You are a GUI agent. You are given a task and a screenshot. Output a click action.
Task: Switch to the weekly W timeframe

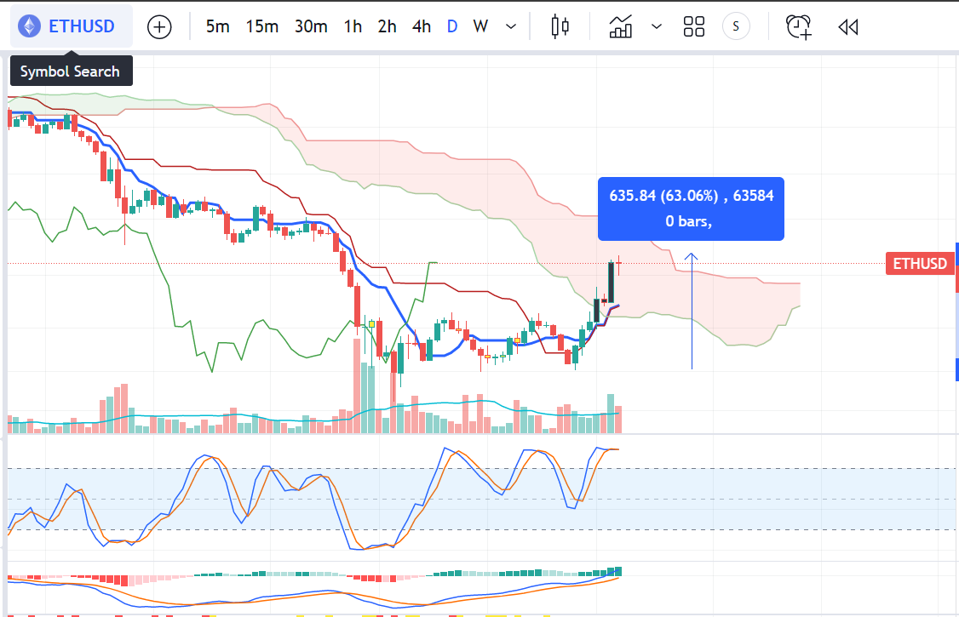pos(480,26)
